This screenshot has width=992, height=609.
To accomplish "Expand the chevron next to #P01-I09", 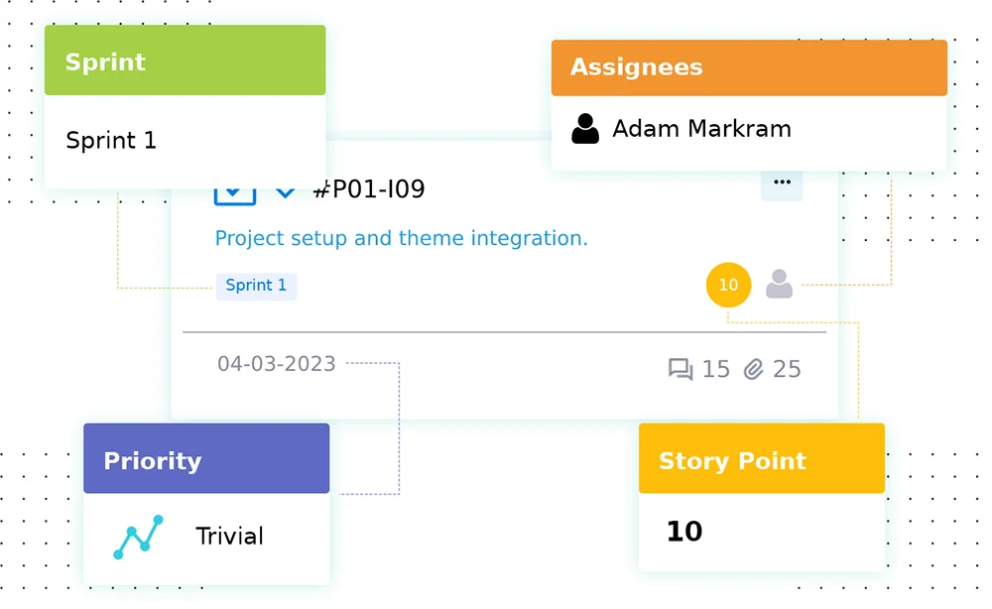I will pos(285,191).
